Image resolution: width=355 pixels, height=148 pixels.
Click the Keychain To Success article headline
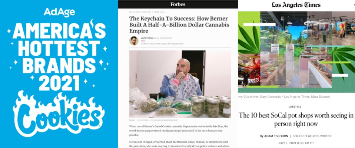point(179,25)
